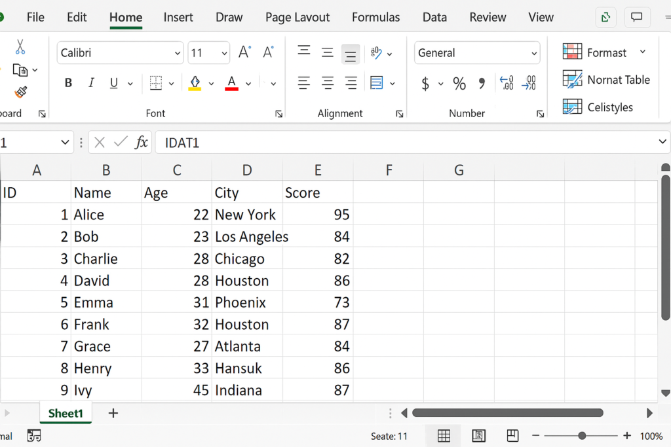This screenshot has height=447, width=671.
Task: Toggle center horizontal alignment
Action: click(x=328, y=83)
